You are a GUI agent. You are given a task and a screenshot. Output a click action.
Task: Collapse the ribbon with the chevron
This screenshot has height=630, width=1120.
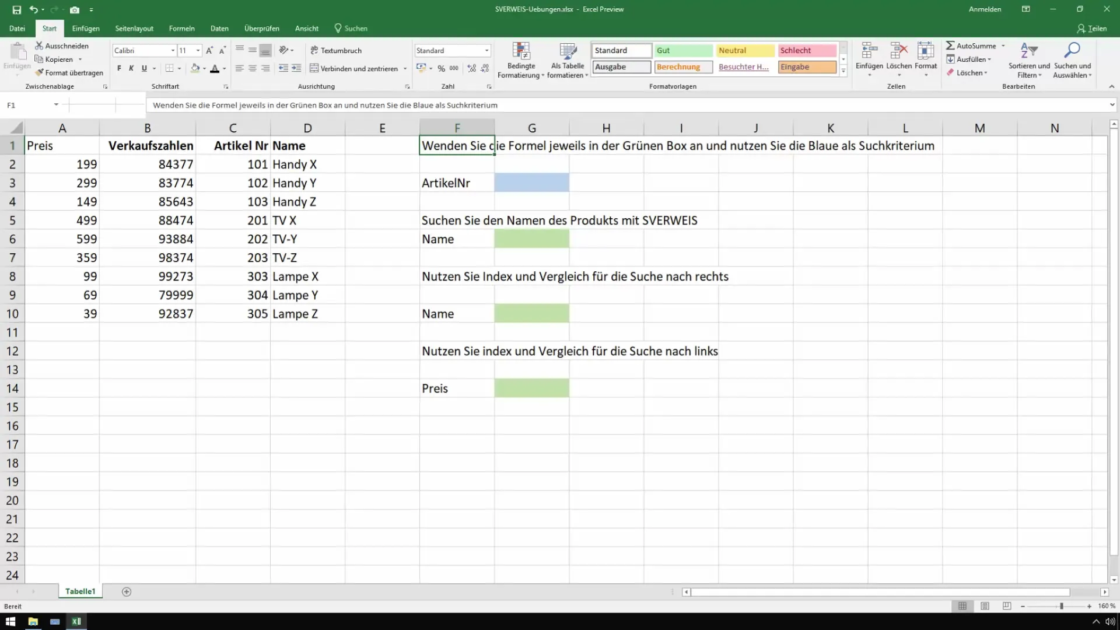(x=1111, y=86)
